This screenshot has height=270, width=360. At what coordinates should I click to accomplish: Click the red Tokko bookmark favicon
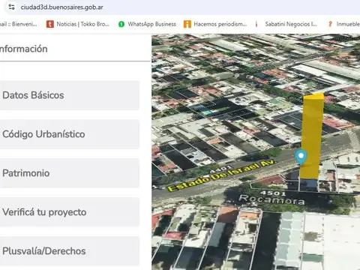[x=50, y=24]
